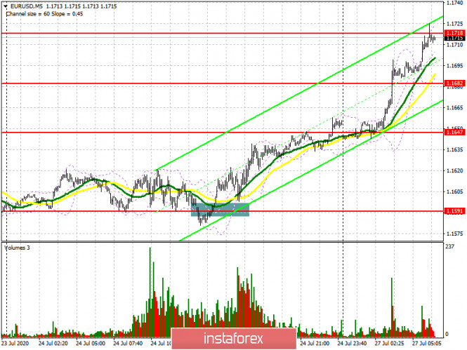
Task: Open the chart menu triangle beside EURUSD,M5
Action: click(6, 6)
